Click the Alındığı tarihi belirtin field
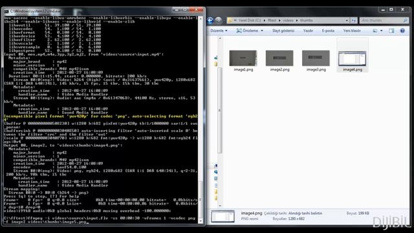The image size is (414, 233). 305,213
